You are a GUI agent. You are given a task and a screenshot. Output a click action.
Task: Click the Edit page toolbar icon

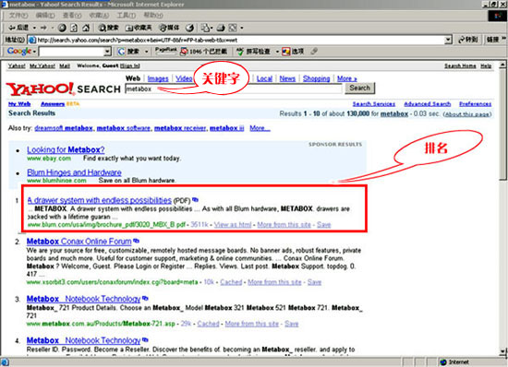coord(233,28)
